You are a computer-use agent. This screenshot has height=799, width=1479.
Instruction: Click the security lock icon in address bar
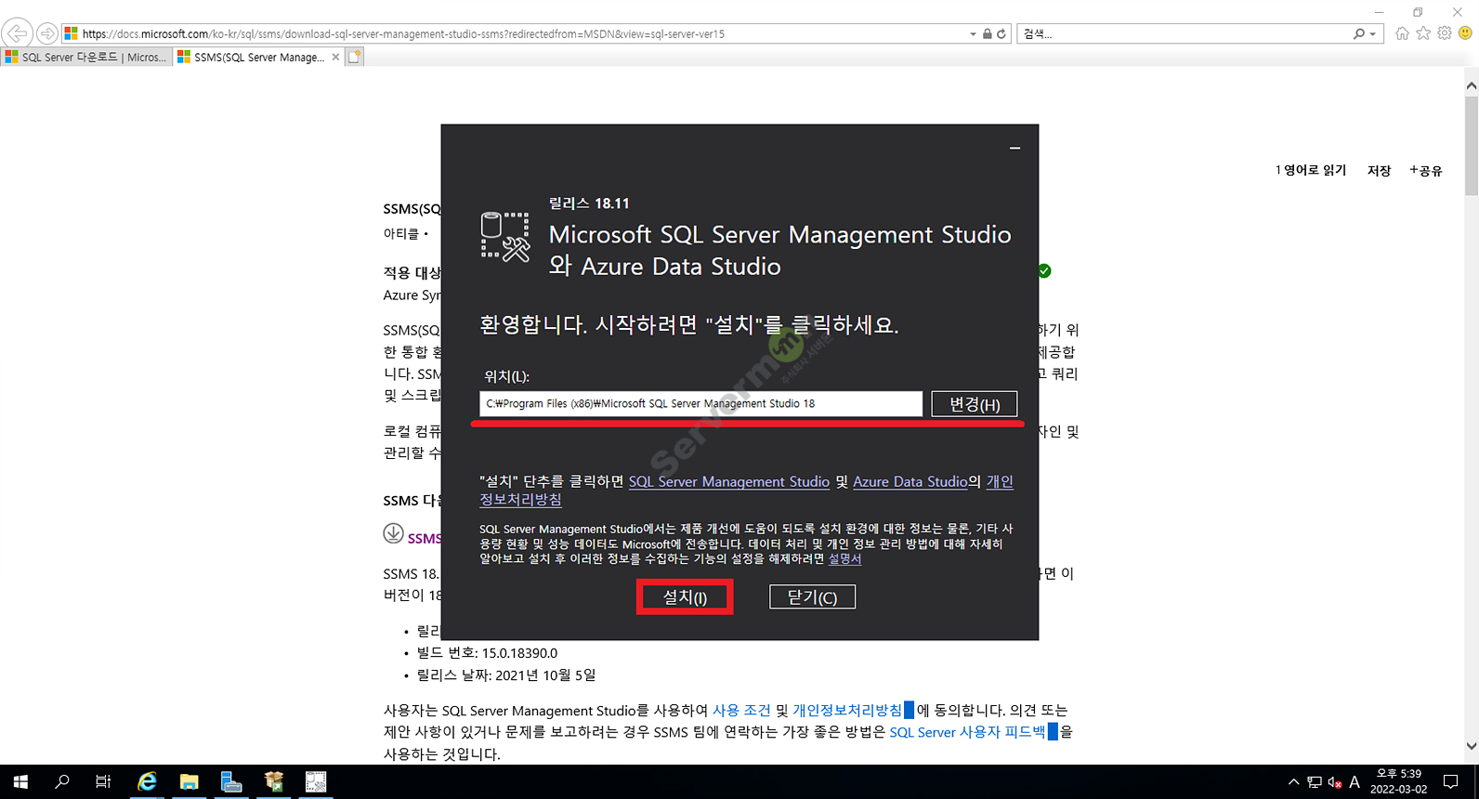point(987,33)
